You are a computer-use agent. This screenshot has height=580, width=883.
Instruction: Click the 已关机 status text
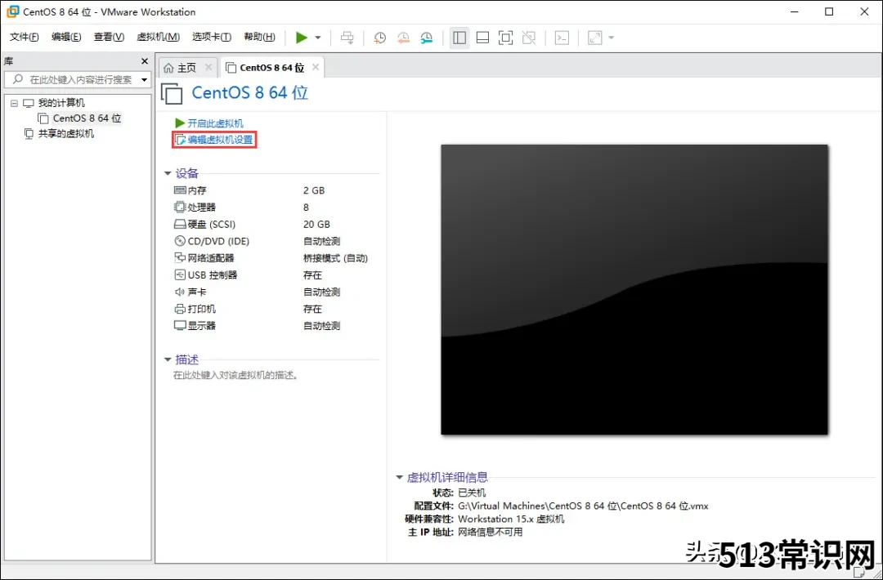[x=472, y=493]
